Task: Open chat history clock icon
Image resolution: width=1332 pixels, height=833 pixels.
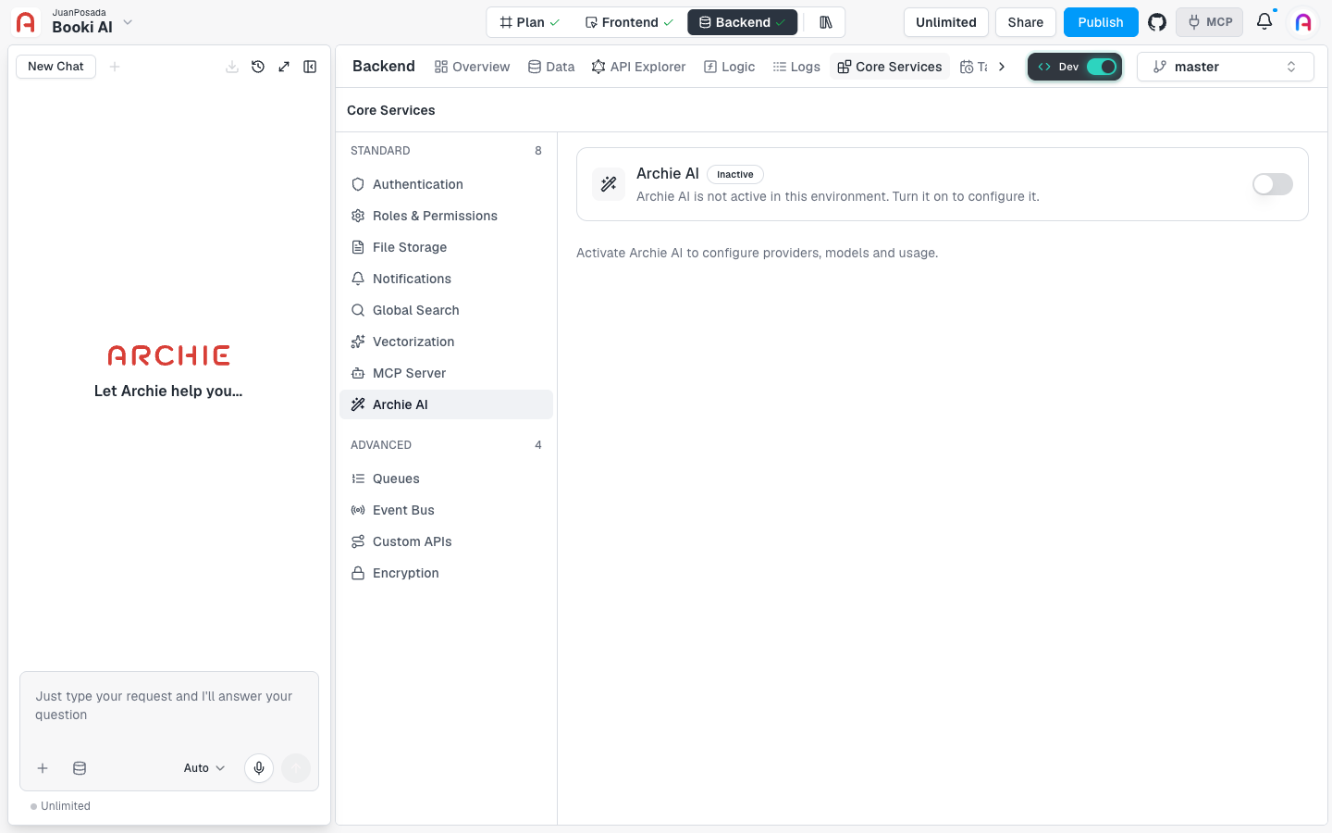Action: 258,67
